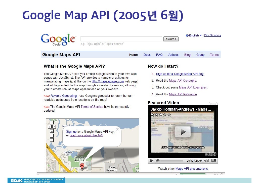Screen dimensions: 259x183
Task: Click the Google Code logo
Action: tap(58, 39)
